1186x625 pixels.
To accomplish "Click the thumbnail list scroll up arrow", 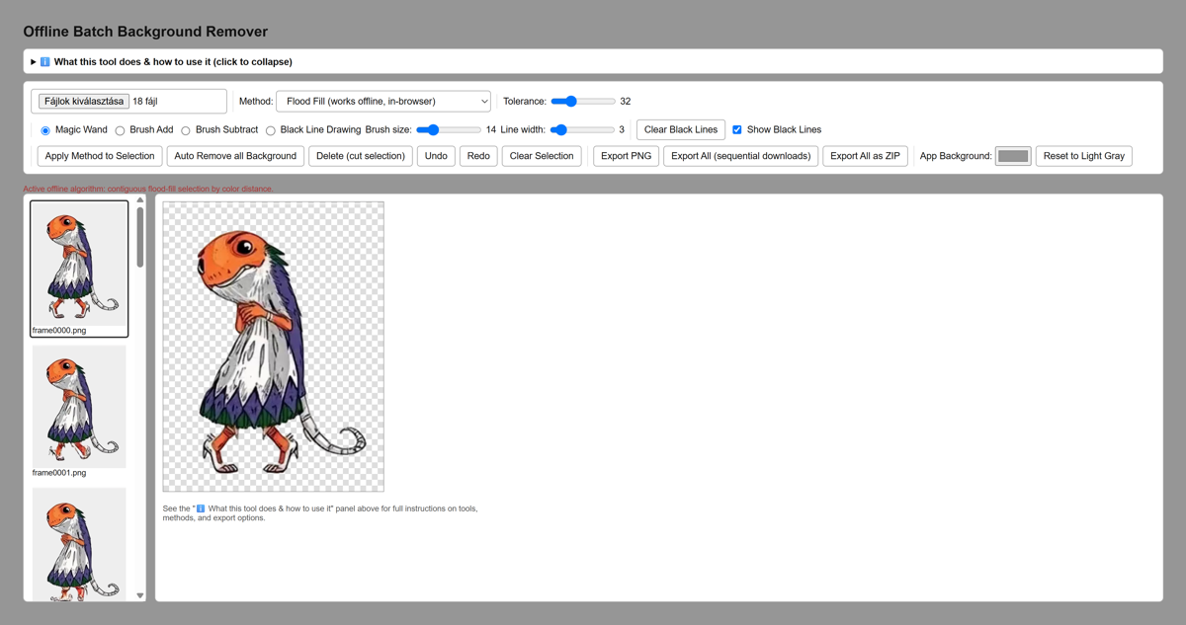I will tap(140, 200).
